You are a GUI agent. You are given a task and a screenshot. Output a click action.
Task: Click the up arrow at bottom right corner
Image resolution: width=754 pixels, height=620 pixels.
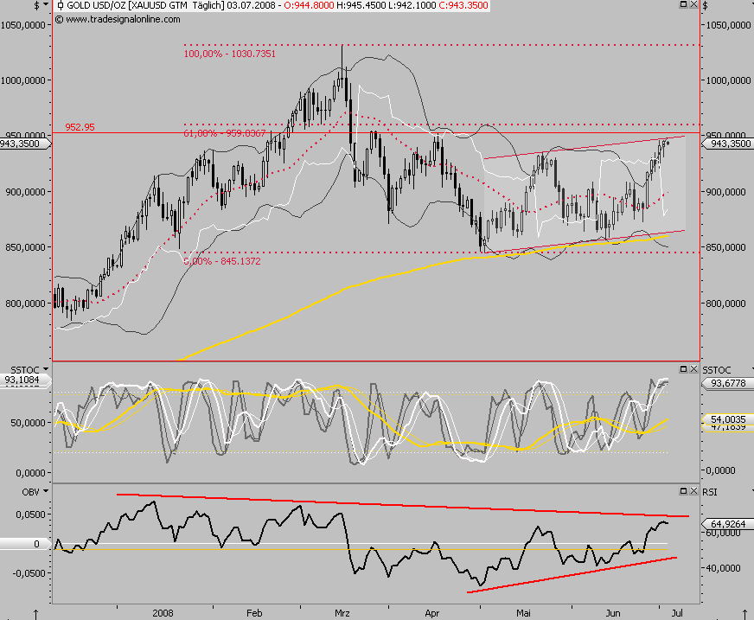pyautogui.click(x=745, y=615)
